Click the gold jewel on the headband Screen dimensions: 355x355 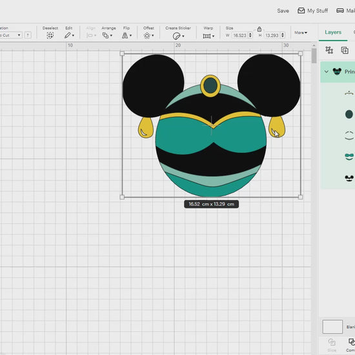pos(210,86)
